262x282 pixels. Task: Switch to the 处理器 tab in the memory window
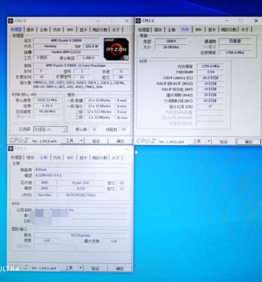tap(143, 30)
